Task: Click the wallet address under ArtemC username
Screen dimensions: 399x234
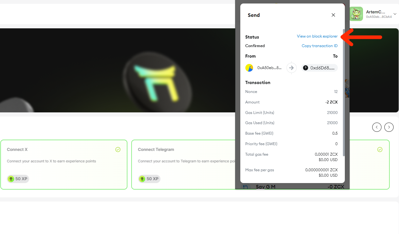Action: (x=379, y=17)
